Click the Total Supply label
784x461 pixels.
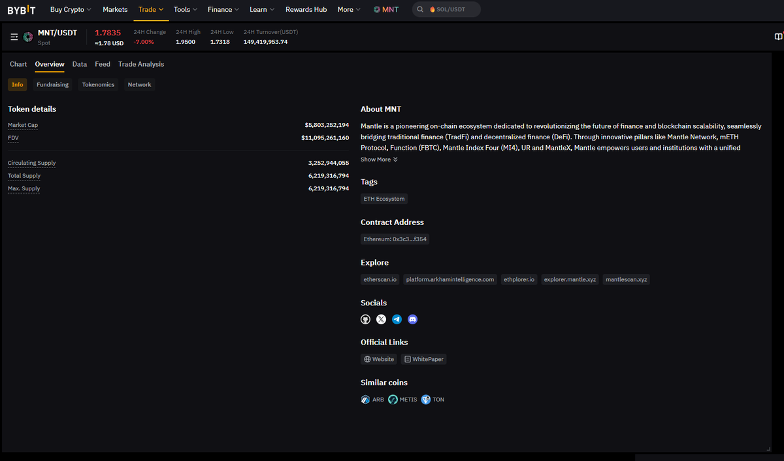point(24,176)
